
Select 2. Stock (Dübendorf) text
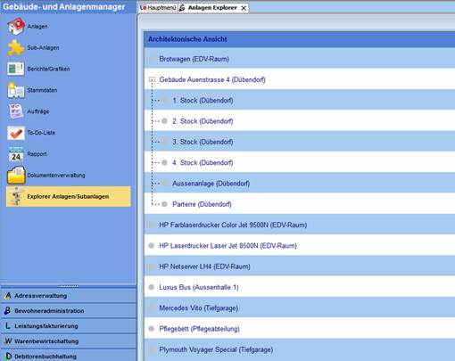[x=203, y=121]
